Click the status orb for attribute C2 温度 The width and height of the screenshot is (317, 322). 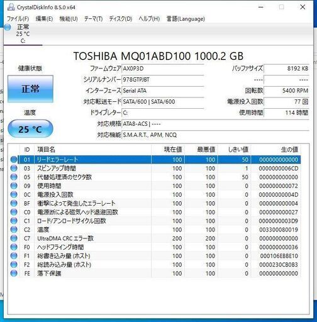tap(14, 230)
